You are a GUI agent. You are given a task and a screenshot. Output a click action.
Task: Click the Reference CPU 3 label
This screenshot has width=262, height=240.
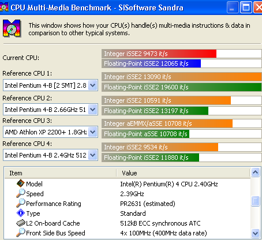point(27,121)
